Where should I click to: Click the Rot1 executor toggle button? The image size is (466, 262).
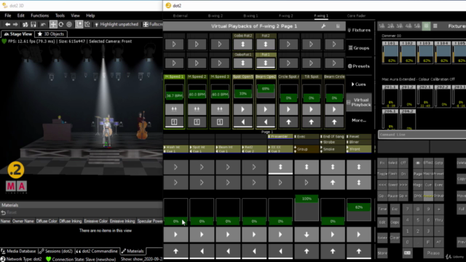click(266, 63)
